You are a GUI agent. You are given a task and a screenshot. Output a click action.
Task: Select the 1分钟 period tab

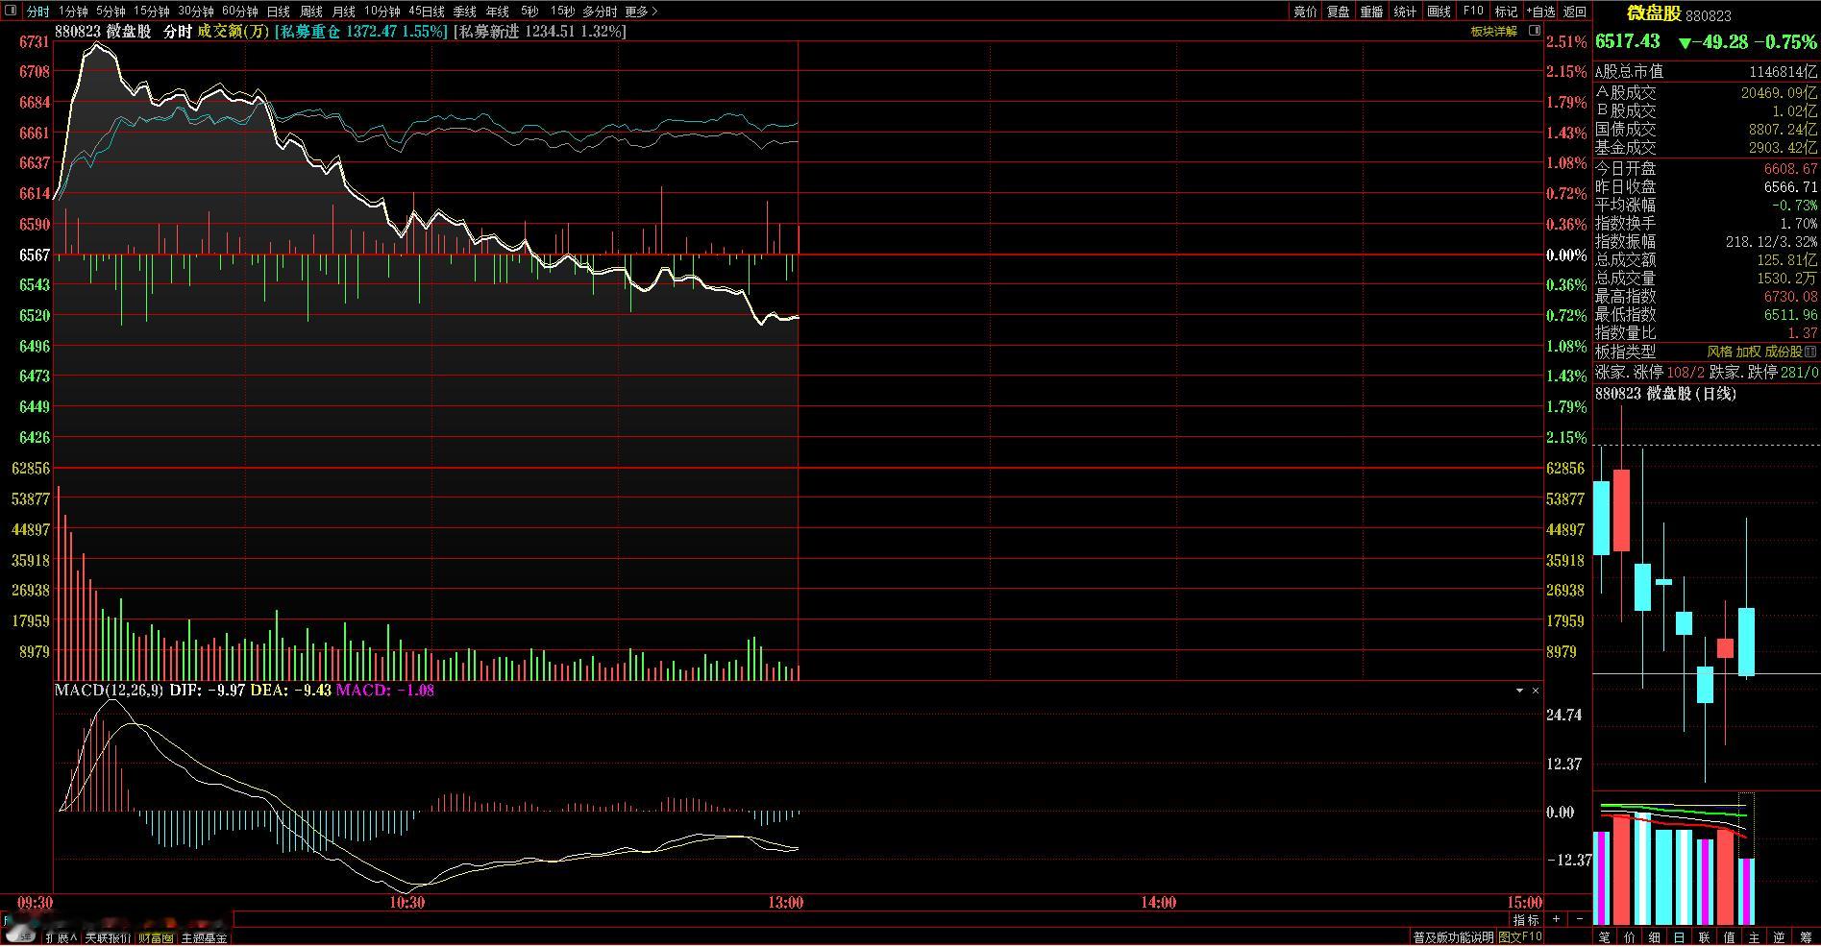point(72,12)
